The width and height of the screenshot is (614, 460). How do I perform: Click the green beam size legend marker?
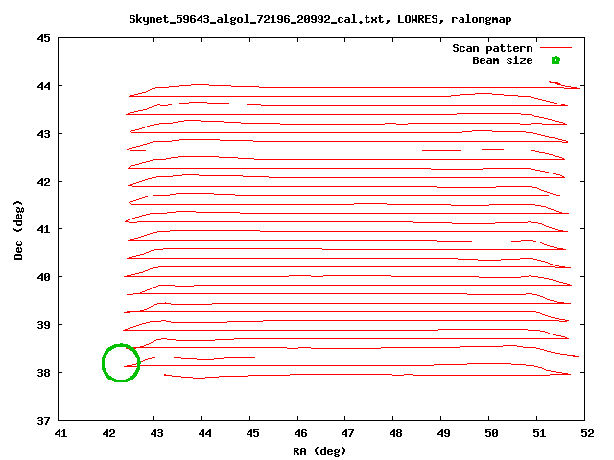point(555,60)
